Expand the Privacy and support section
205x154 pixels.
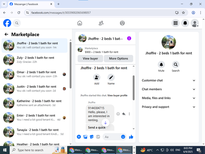pos(169,107)
